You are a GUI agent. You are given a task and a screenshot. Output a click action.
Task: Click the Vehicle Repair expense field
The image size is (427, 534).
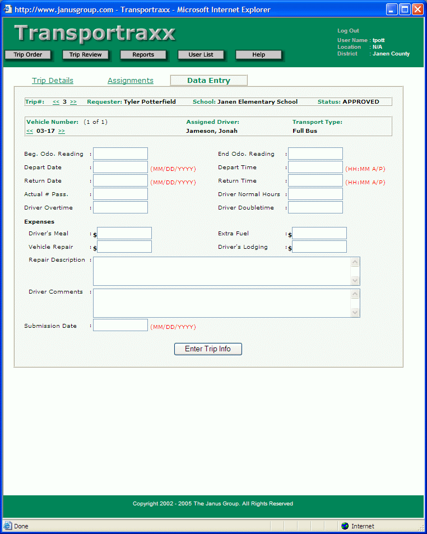124,247
